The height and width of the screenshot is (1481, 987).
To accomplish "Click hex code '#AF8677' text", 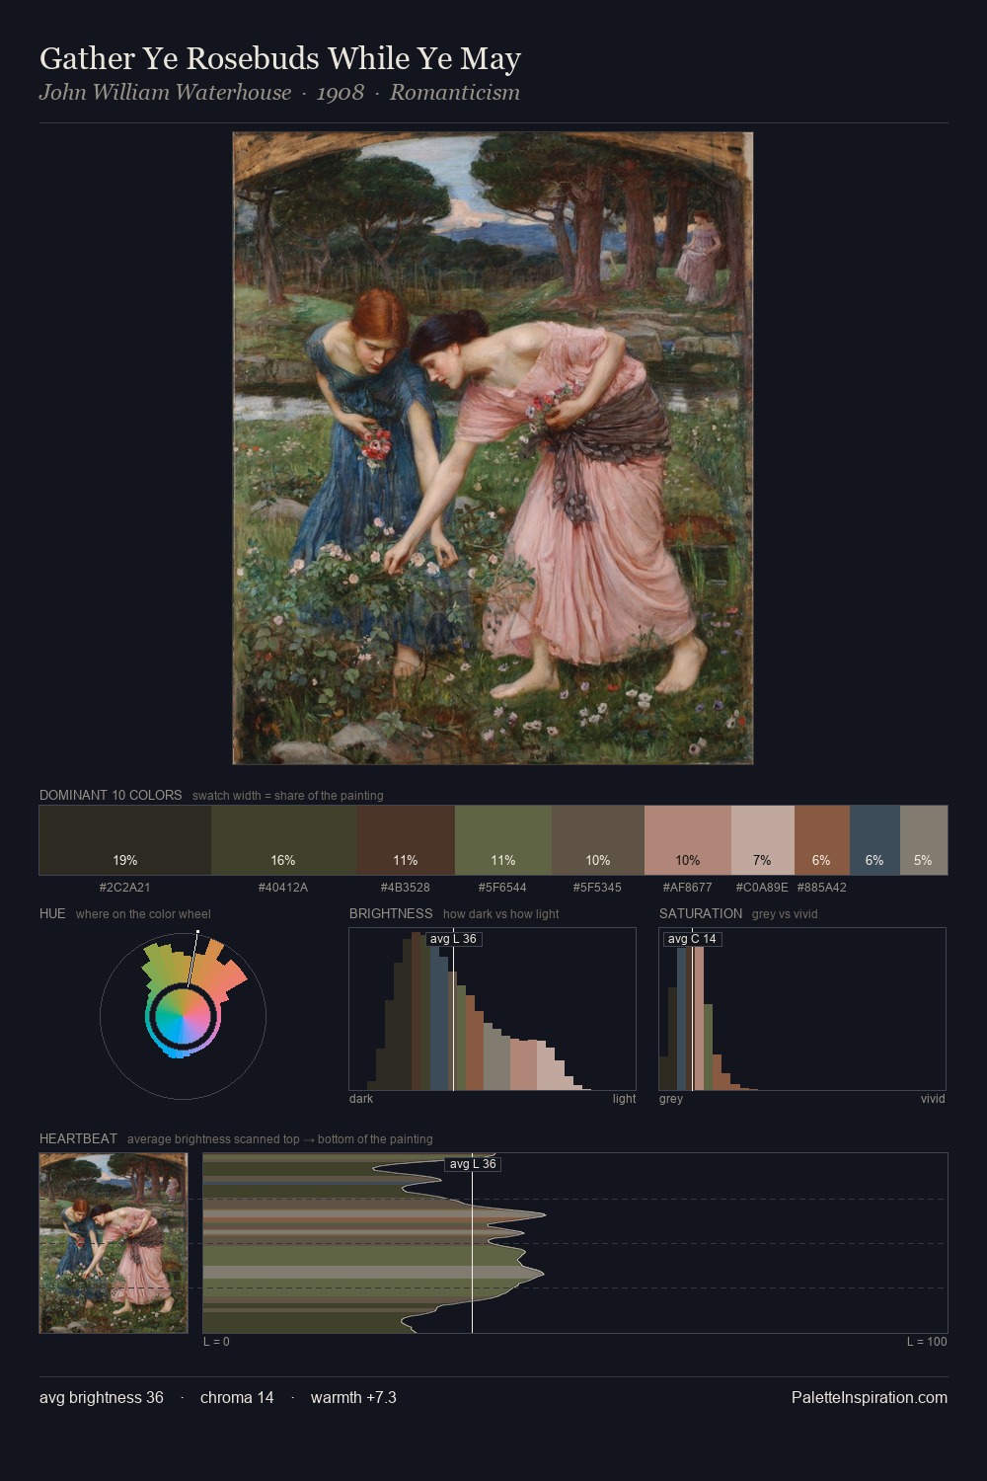I will click(x=688, y=887).
